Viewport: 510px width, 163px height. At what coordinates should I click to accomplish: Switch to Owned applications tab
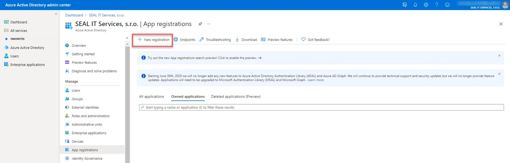[188, 97]
